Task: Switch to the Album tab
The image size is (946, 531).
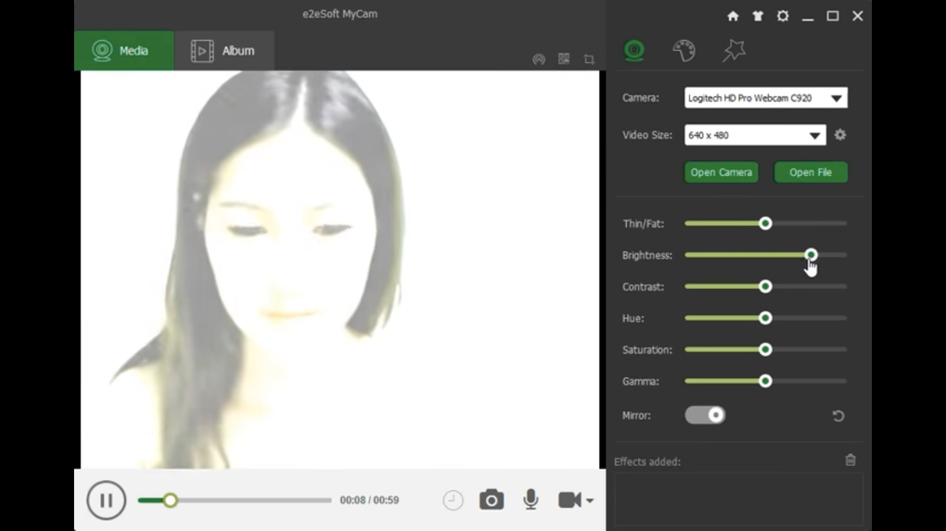Action: pyautogui.click(x=224, y=51)
